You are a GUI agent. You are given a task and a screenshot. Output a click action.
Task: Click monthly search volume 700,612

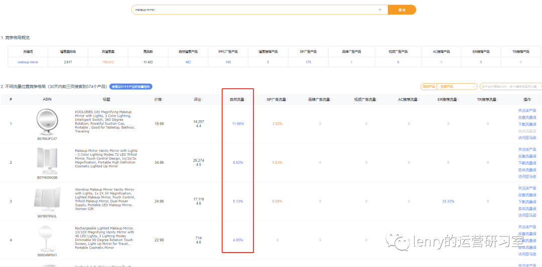108,62
